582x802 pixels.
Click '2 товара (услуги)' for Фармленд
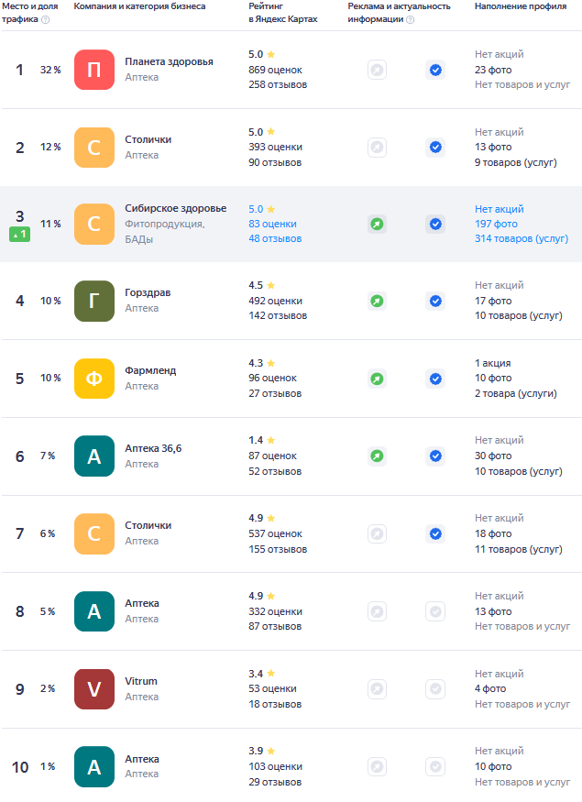[x=515, y=394]
